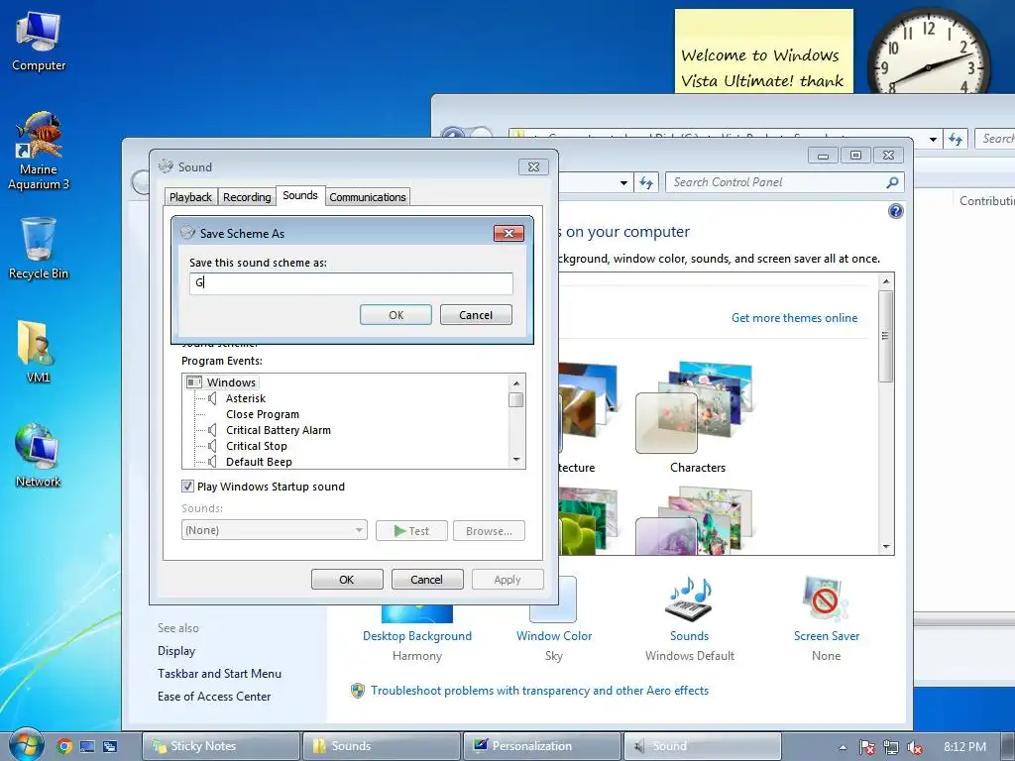
Task: Click the sticky note on desktop
Action: (x=764, y=52)
